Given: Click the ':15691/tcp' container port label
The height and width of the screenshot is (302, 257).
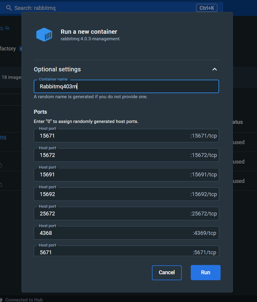Looking at the screenshot, I should (204, 175).
